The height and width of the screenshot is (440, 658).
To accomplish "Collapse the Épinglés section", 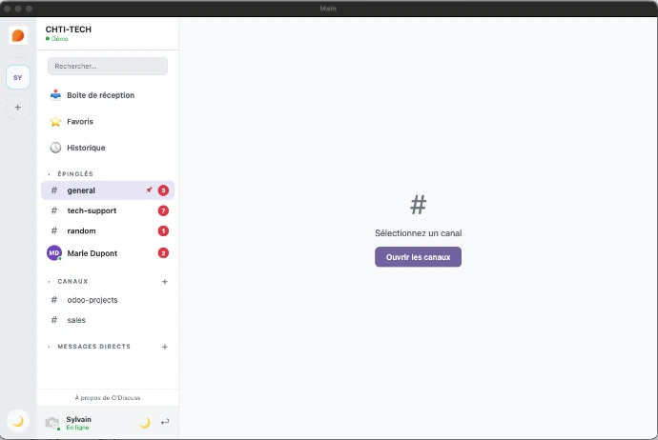I will click(49, 174).
